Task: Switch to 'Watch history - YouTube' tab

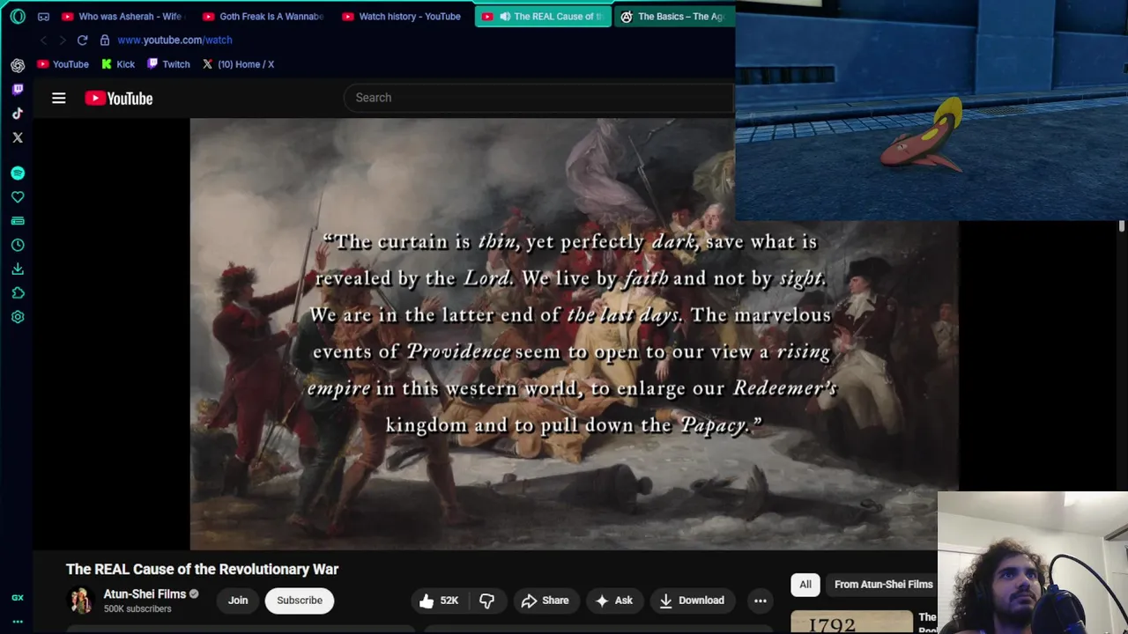Action: coord(403,16)
